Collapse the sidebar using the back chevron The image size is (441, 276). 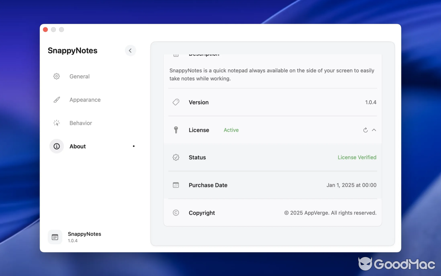130,50
